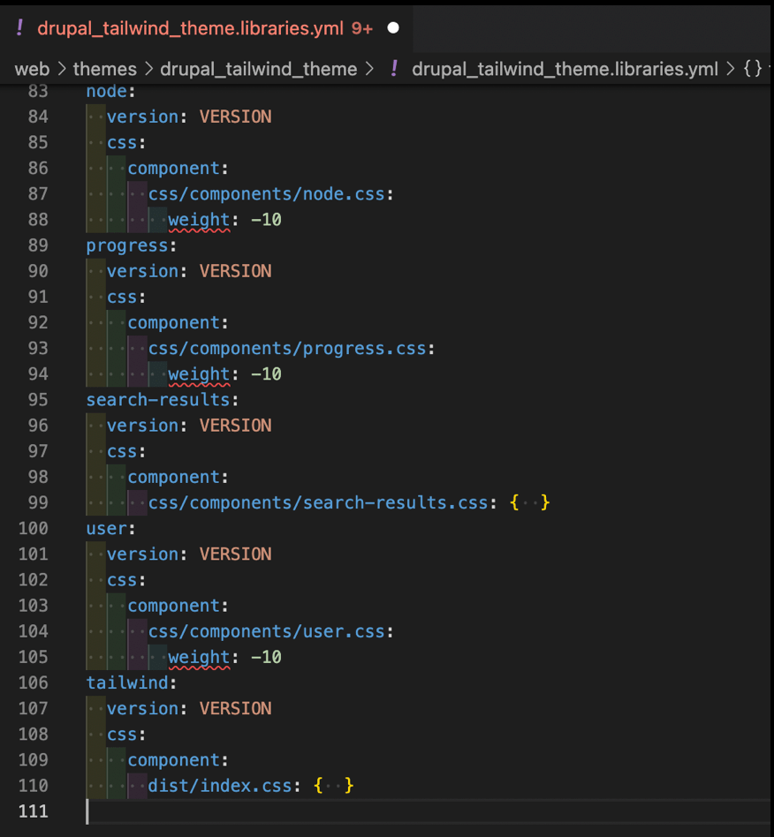Click the 'tailwind:' key on line 106

pyautogui.click(x=131, y=682)
